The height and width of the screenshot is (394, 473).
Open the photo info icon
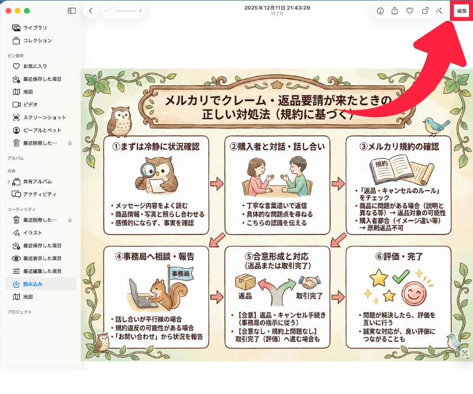[381, 11]
